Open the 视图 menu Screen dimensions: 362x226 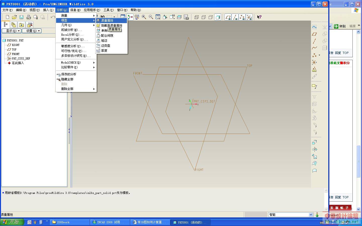pyautogui.click(x=34, y=10)
